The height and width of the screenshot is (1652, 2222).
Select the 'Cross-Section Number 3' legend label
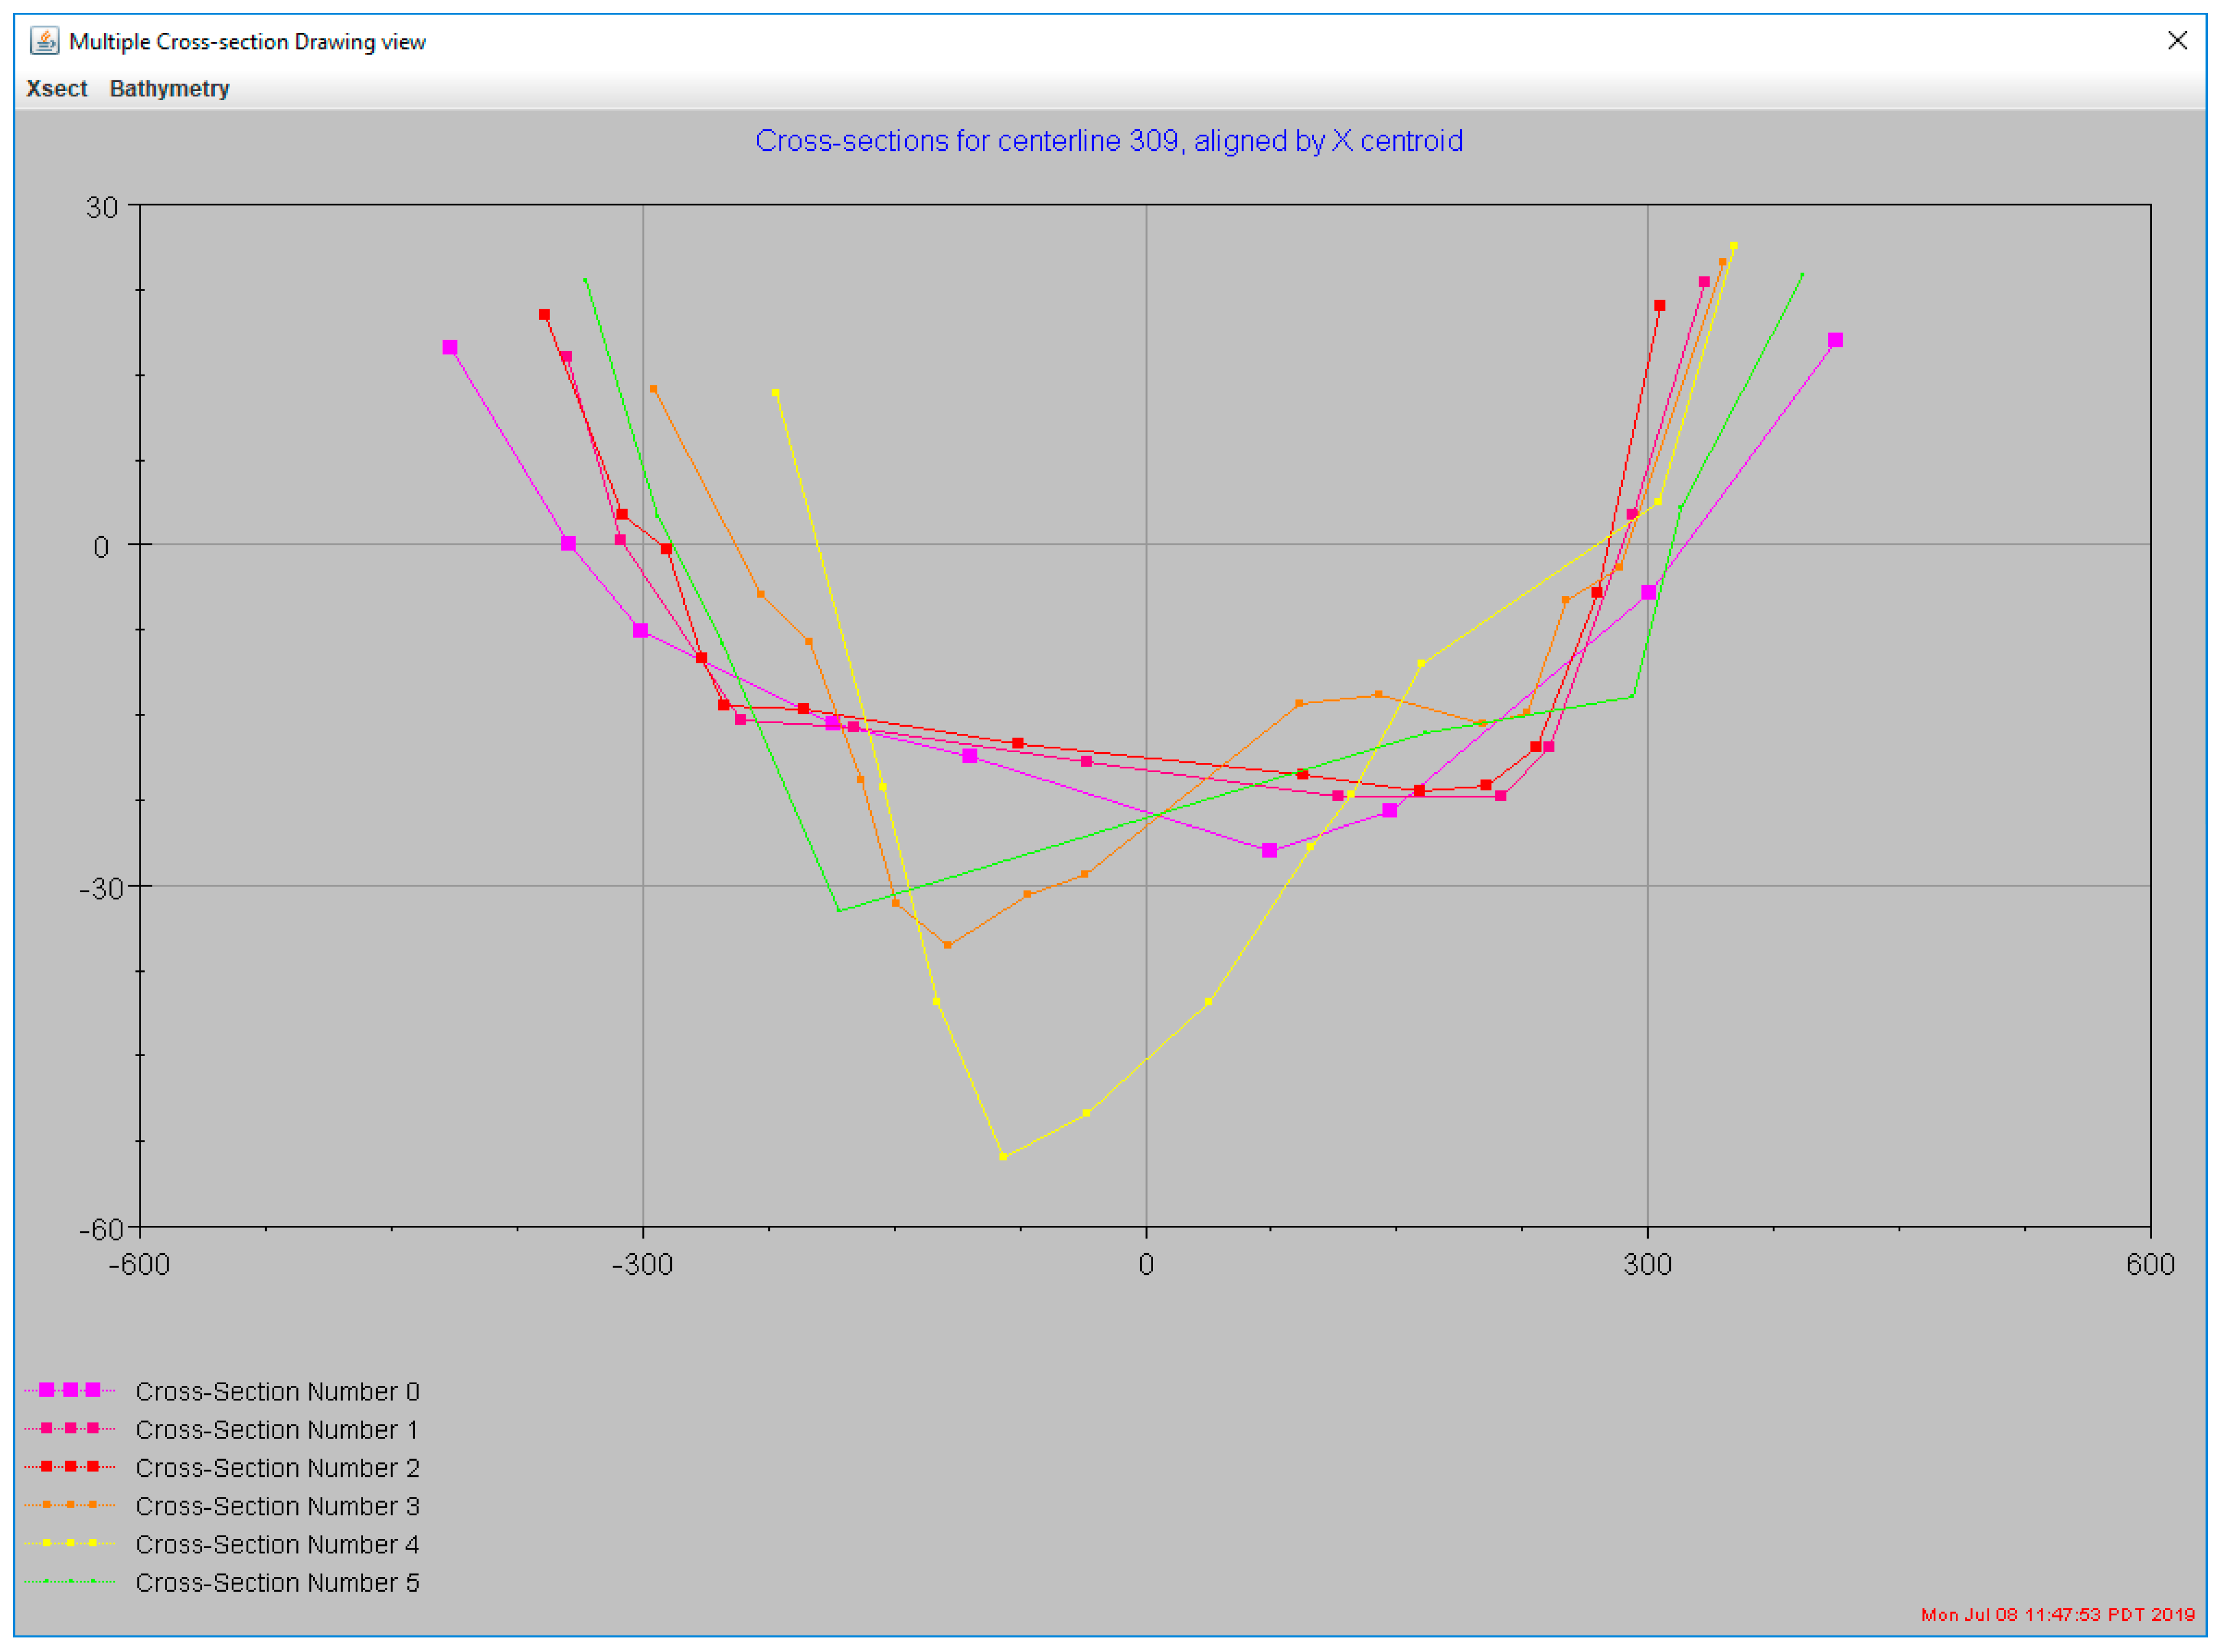pos(277,1505)
